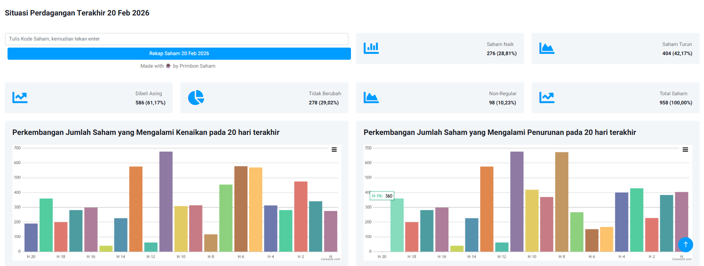Click the Saham Naik bar chart icon
The width and height of the screenshot is (704, 266).
[371, 48]
